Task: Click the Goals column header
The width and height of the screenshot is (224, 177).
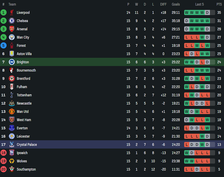Action: click(x=176, y=4)
